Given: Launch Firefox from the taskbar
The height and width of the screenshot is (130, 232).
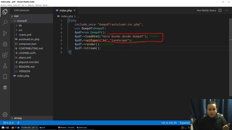Looking at the screenshot, I should pyautogui.click(x=13, y=127).
